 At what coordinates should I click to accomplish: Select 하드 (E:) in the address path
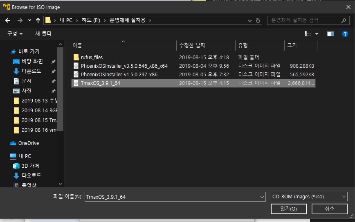91,20
